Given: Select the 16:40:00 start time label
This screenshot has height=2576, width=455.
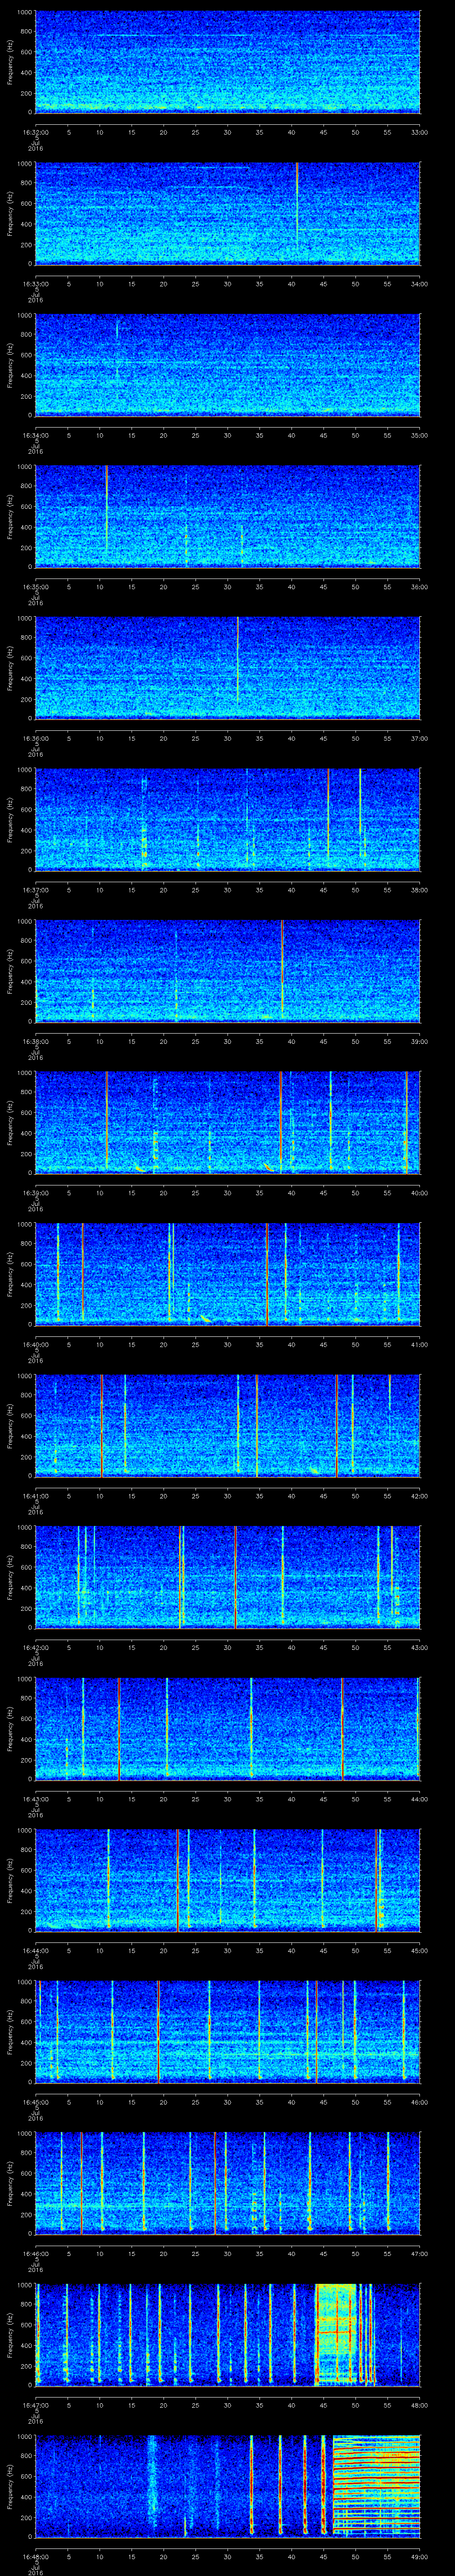Looking at the screenshot, I should 35,1344.
